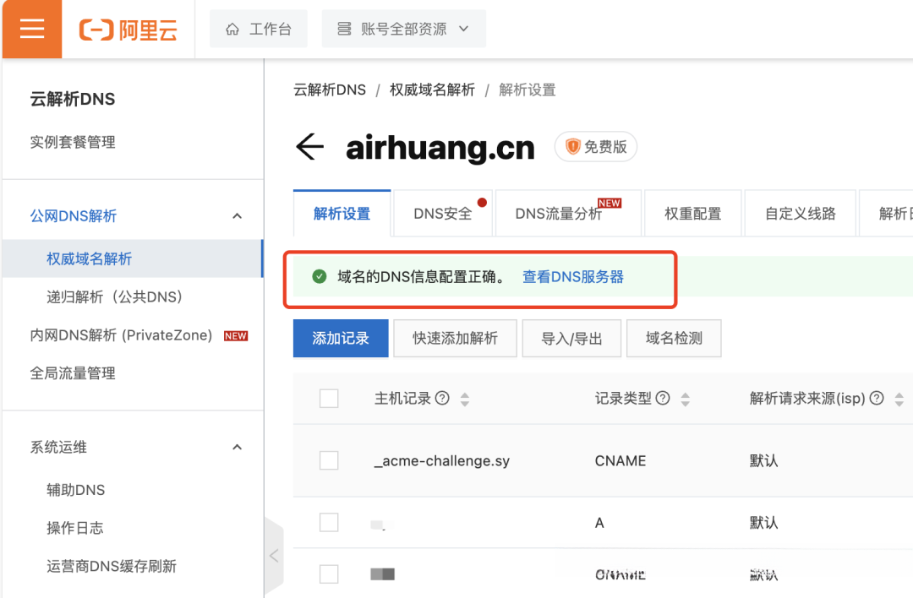
Task: Open the 账号全部资源 dropdown
Action: pyautogui.click(x=403, y=29)
